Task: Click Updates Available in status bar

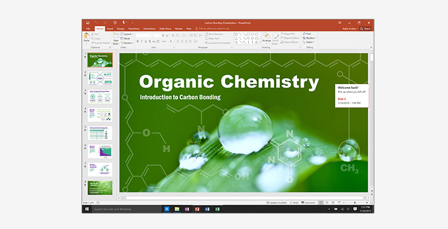Action: pyautogui.click(x=277, y=202)
